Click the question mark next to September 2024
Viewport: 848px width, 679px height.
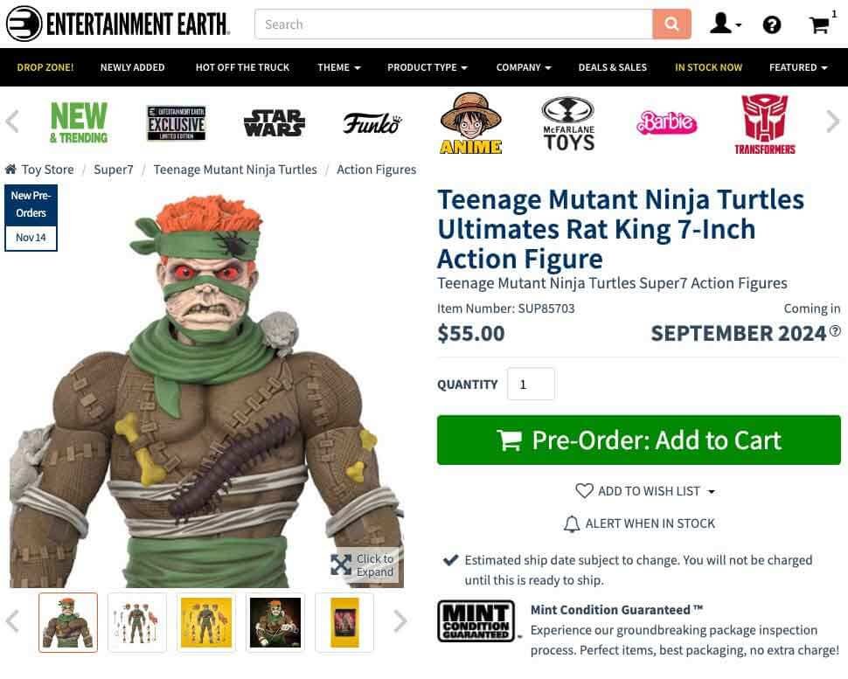click(x=835, y=331)
